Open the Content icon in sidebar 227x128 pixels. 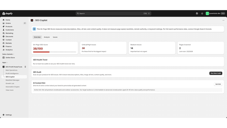(x=4, y=40)
